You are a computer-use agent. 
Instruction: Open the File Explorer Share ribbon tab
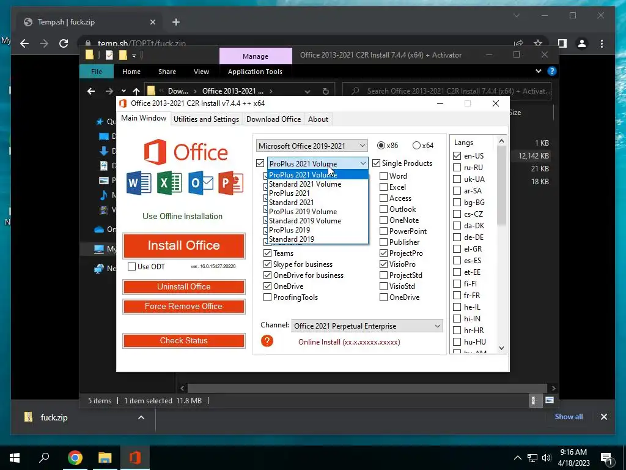(x=167, y=72)
